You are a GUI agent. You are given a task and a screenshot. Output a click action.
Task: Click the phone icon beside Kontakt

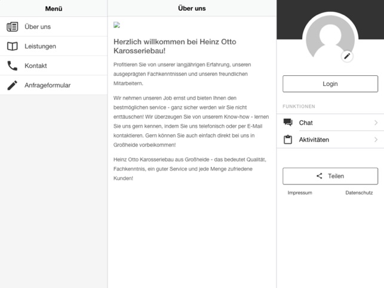coord(13,66)
